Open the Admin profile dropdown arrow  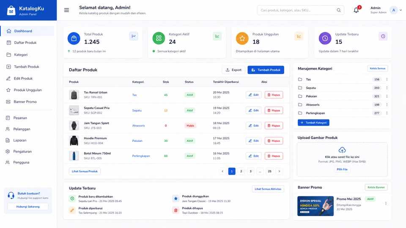(x=401, y=10)
